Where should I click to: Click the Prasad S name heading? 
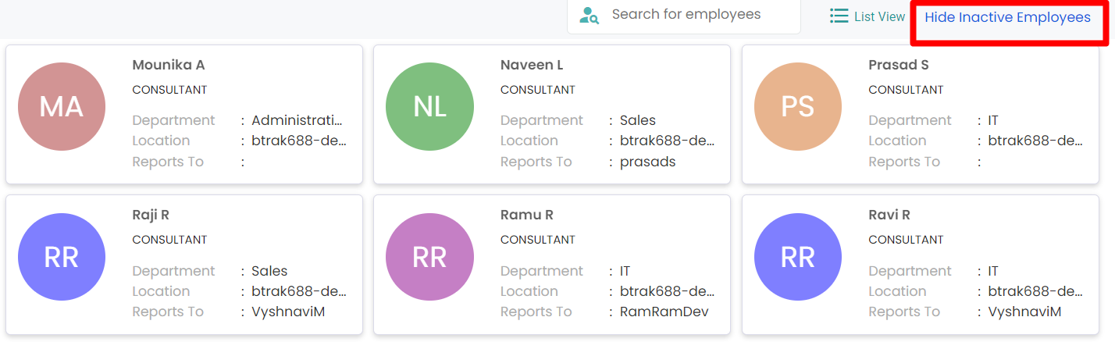click(x=899, y=65)
